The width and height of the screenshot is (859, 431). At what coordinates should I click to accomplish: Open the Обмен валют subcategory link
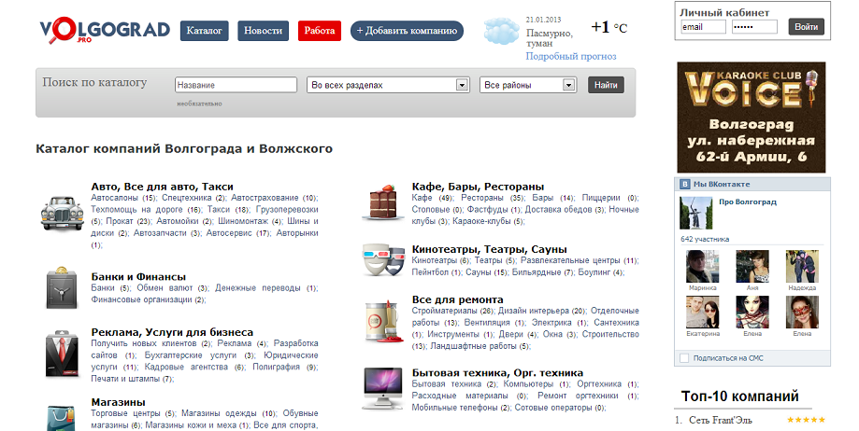point(165,287)
